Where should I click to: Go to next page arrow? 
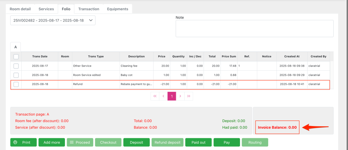click(x=180, y=96)
